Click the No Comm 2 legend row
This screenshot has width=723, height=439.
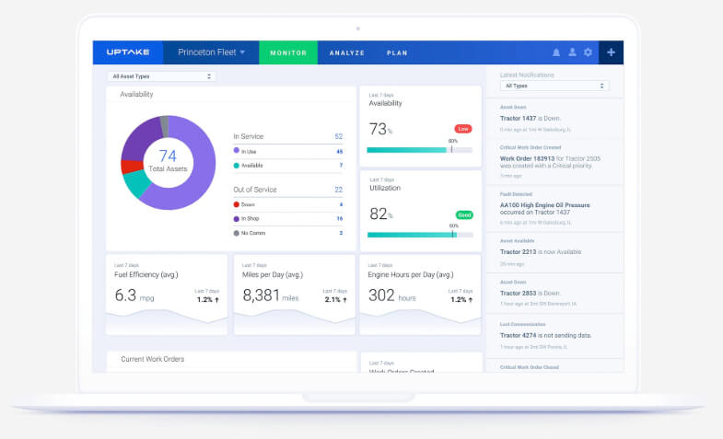288,233
